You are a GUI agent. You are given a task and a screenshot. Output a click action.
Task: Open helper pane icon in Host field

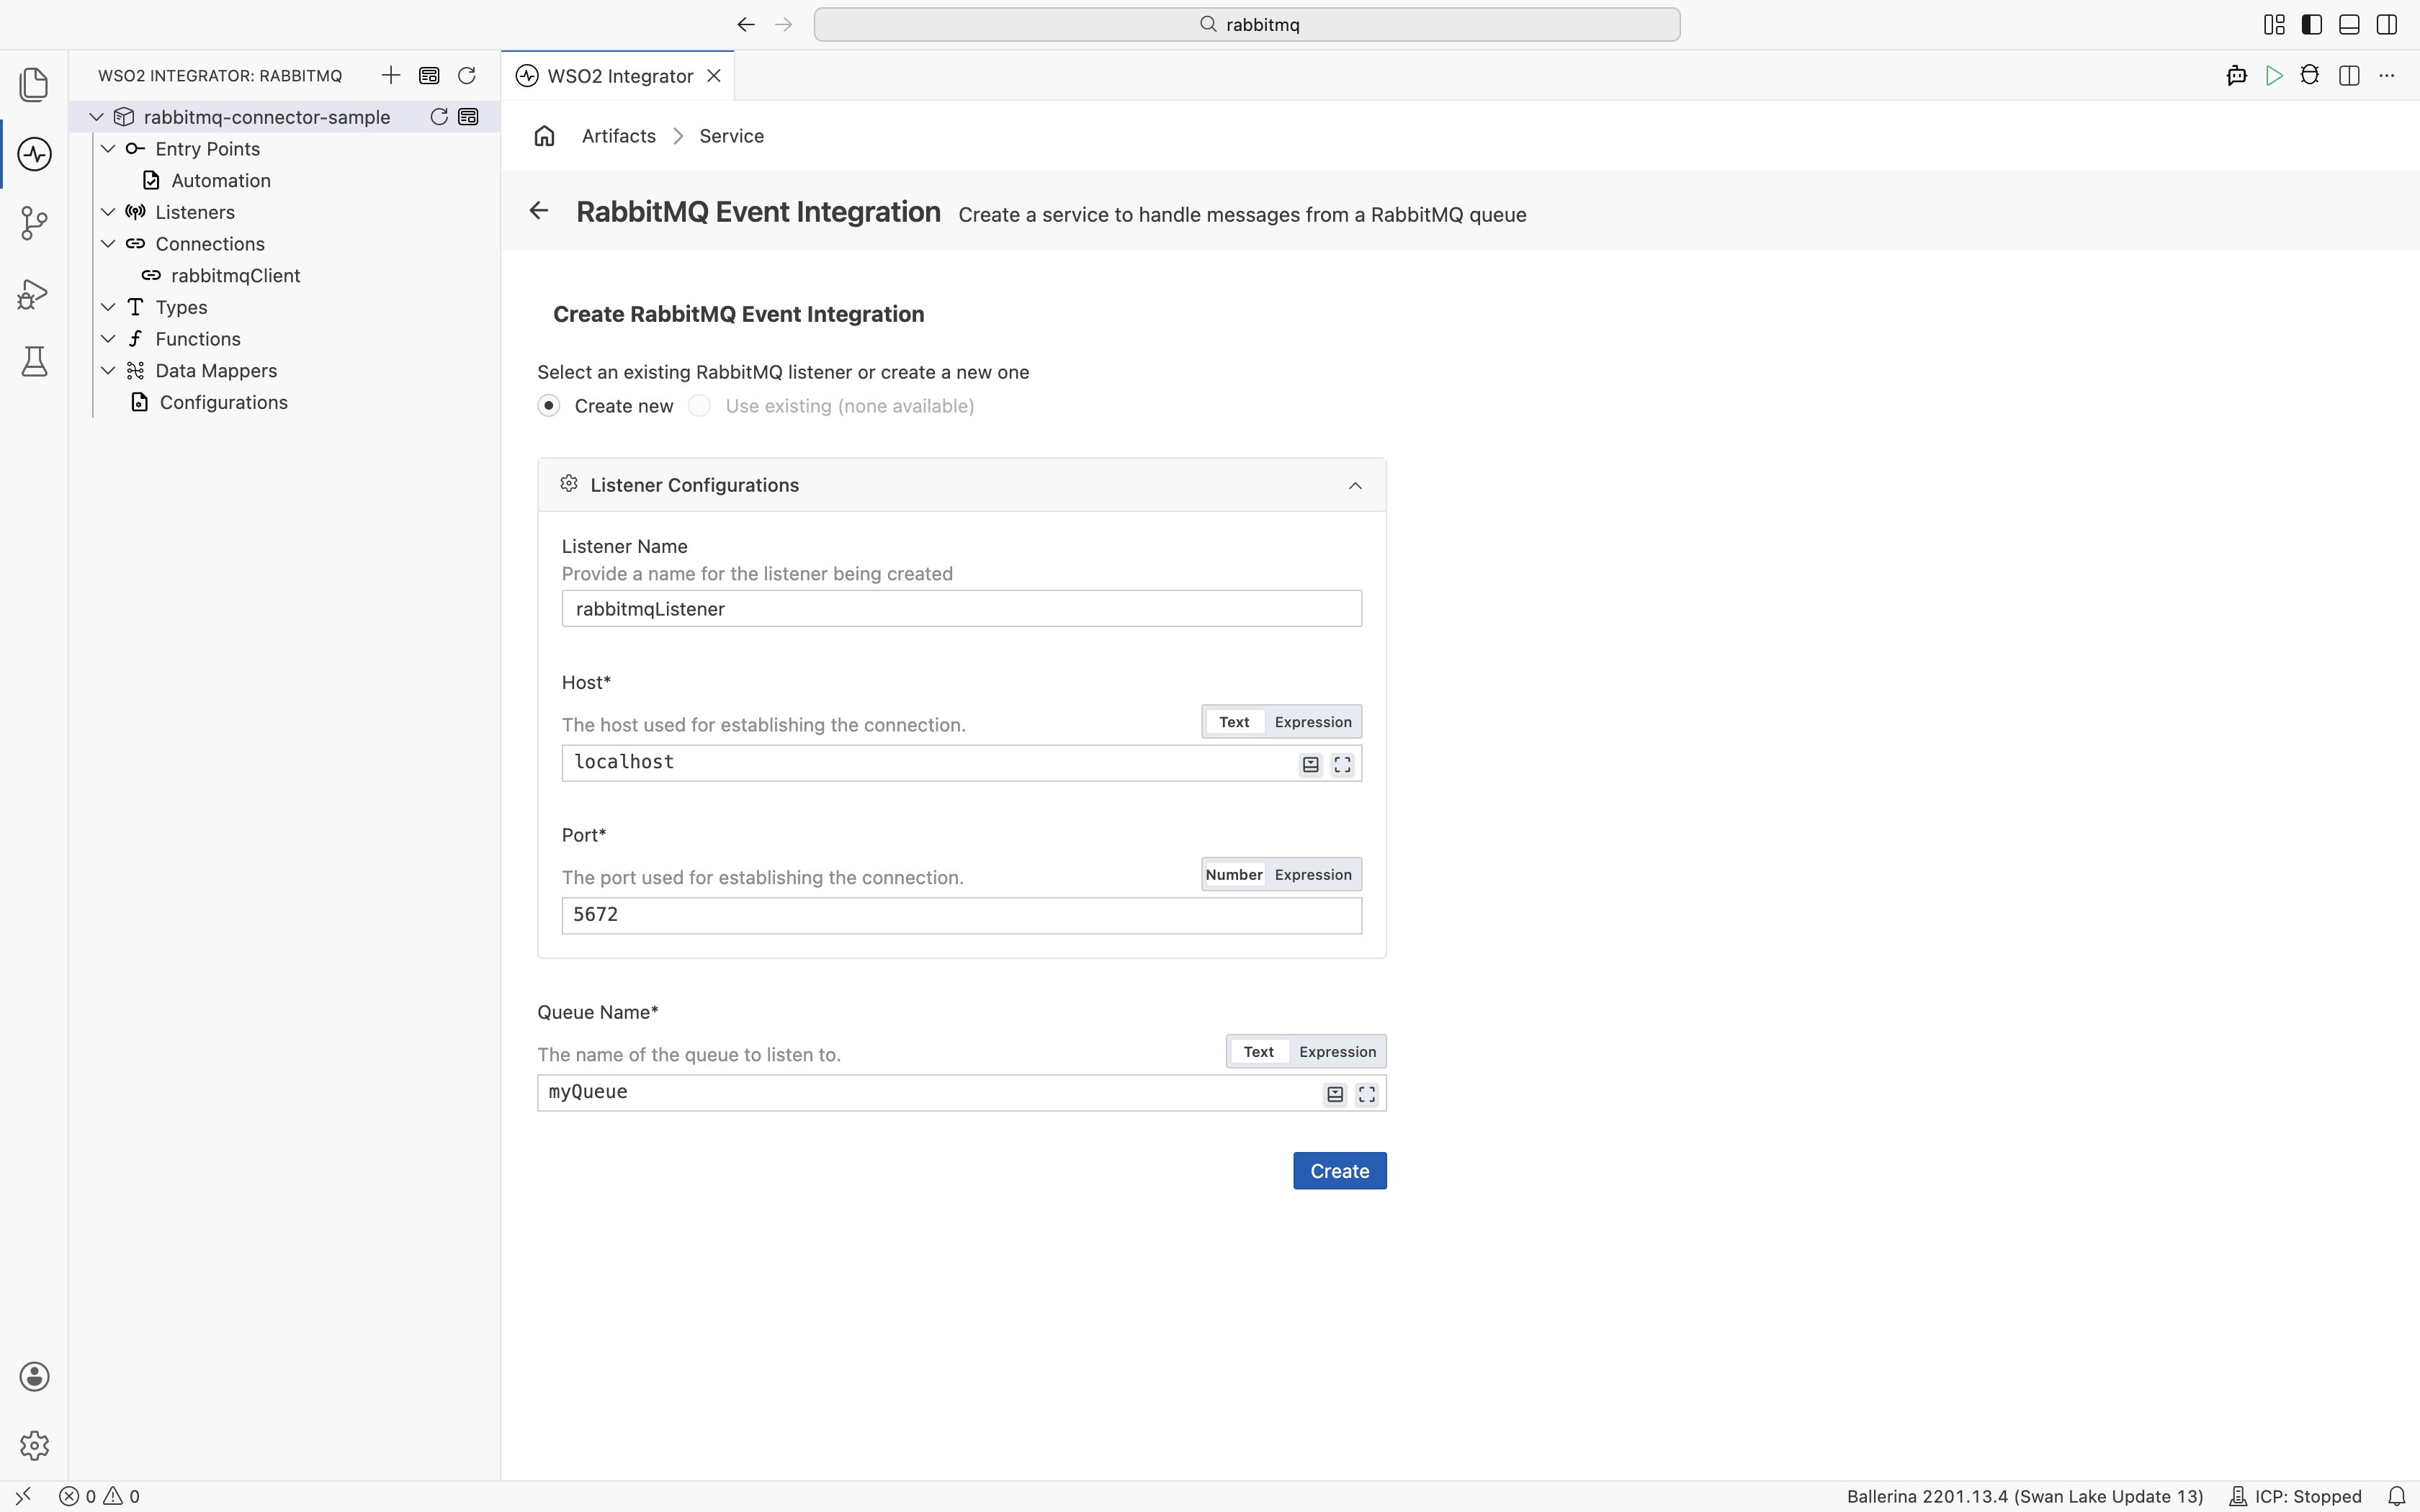(x=1311, y=765)
